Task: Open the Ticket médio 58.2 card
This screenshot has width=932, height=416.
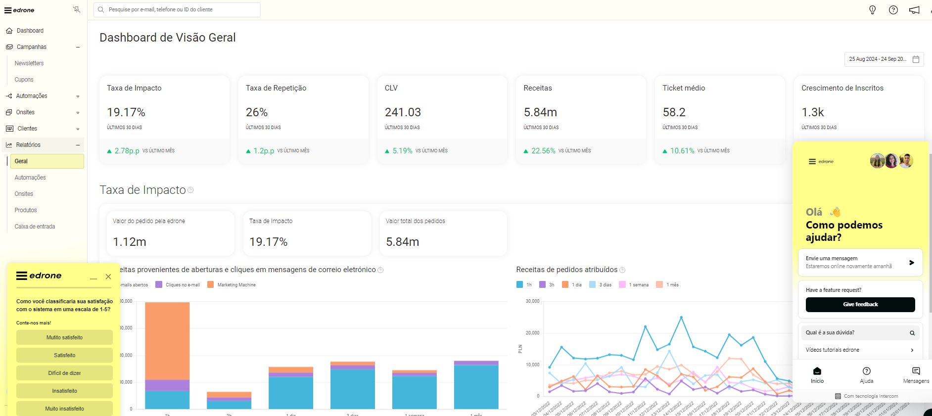Action: coord(720,119)
